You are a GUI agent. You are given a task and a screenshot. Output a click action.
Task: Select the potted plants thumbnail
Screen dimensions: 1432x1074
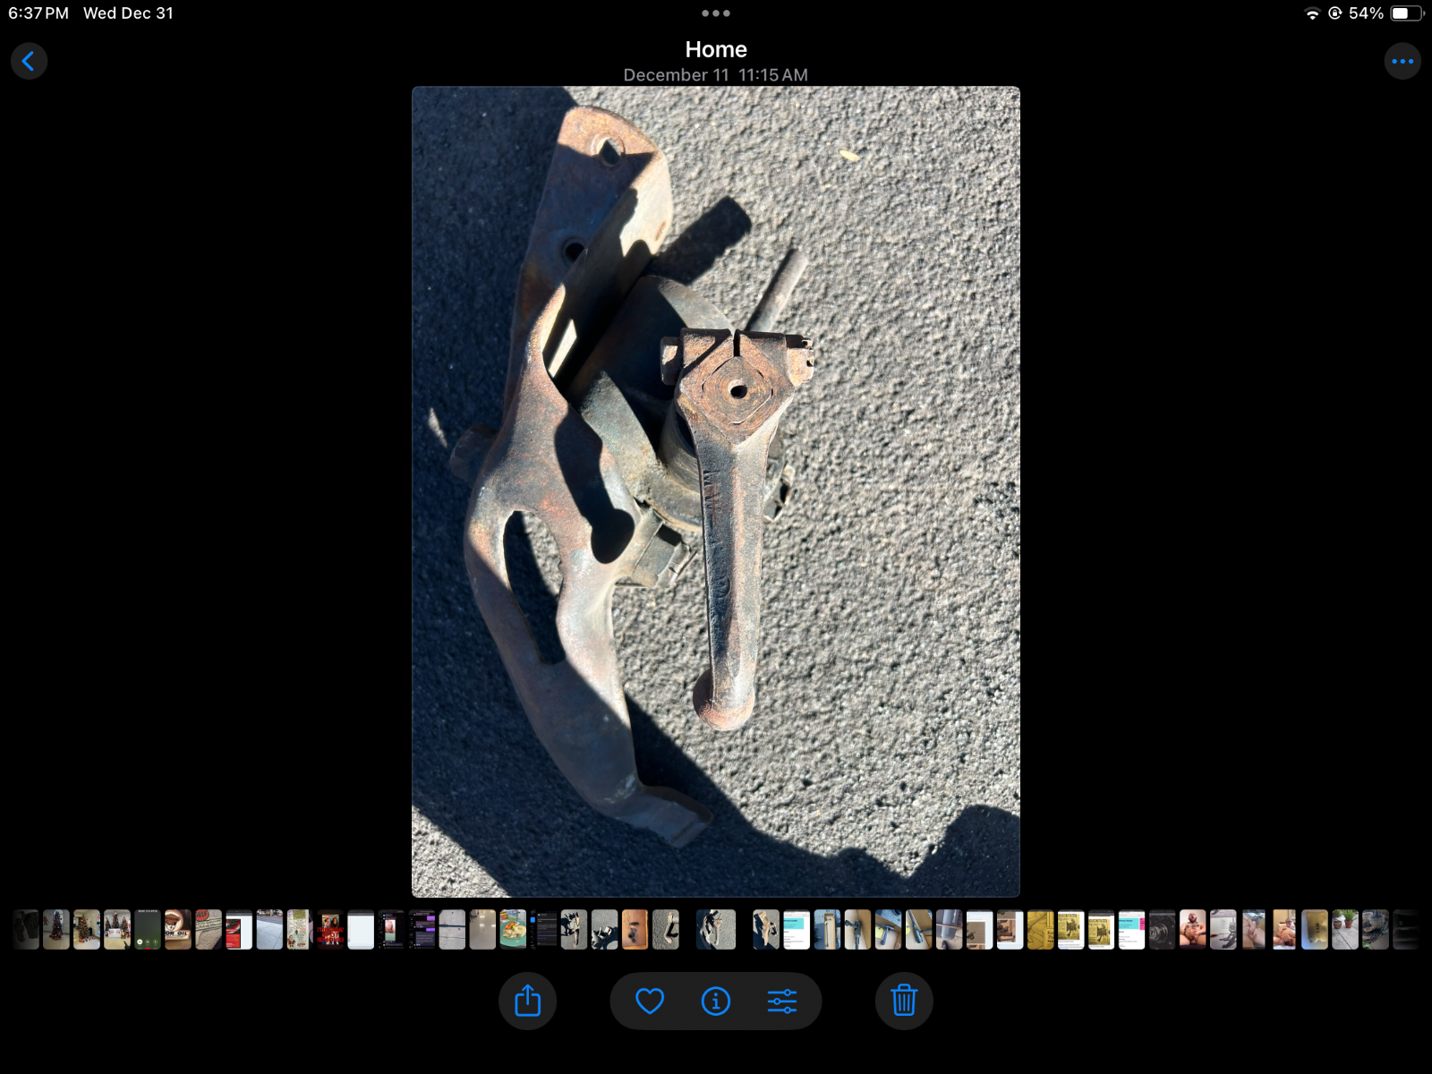tap(1344, 930)
